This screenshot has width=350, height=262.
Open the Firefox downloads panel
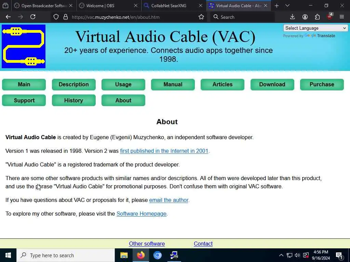(x=293, y=17)
